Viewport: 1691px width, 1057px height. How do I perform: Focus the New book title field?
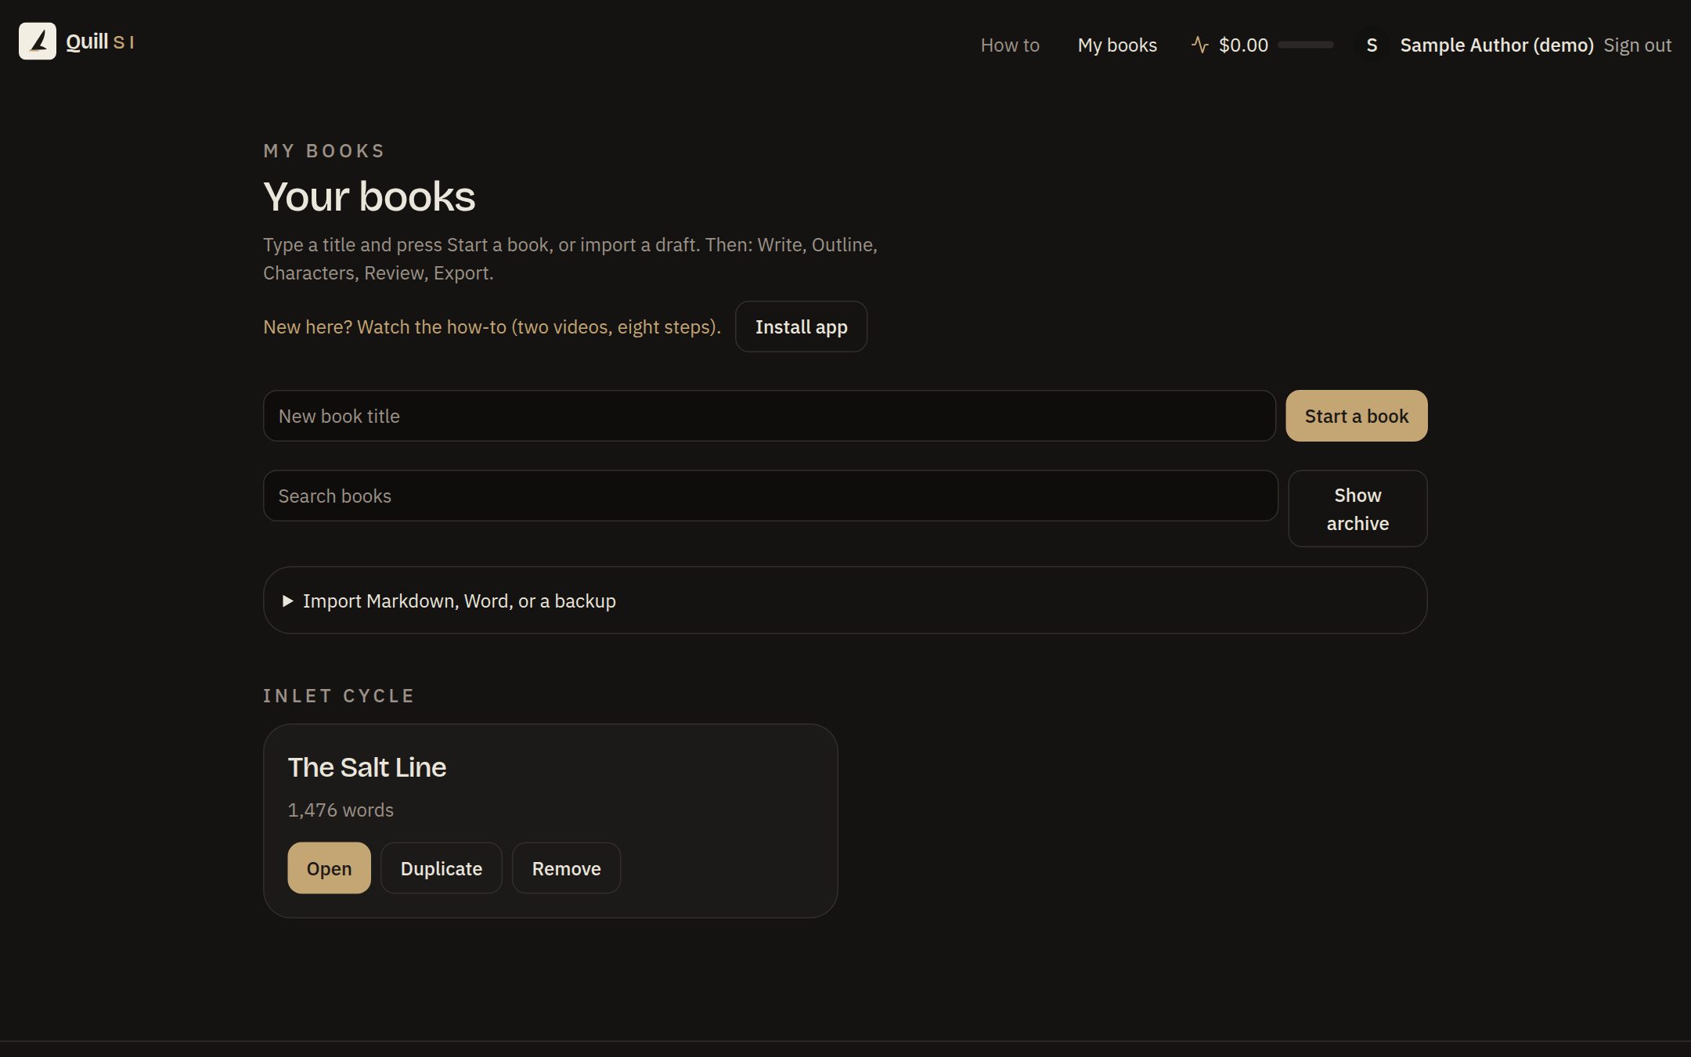pos(770,416)
